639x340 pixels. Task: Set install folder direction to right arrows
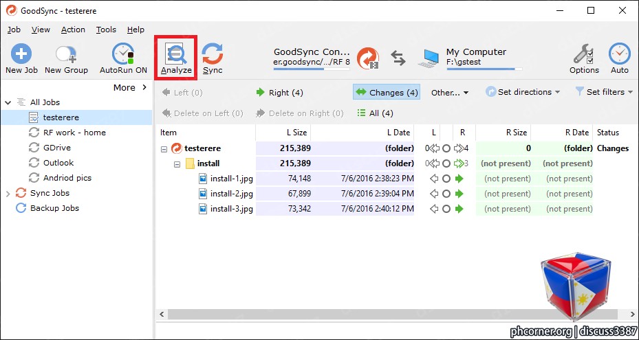coord(459,163)
